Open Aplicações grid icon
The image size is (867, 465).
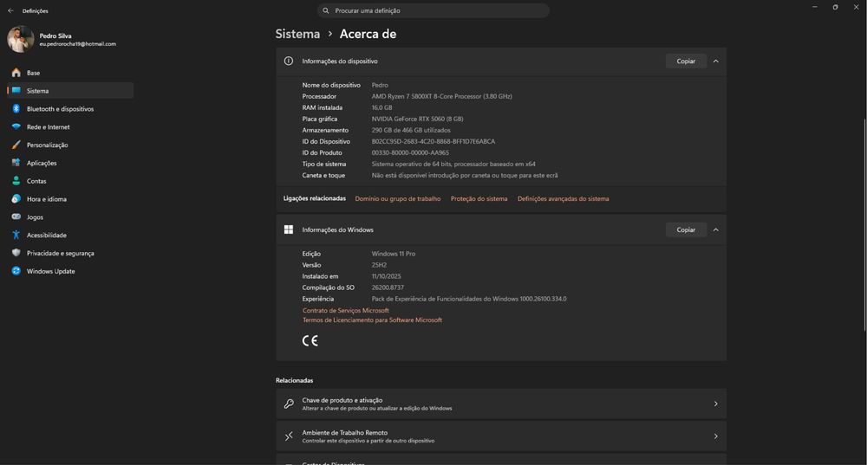(16, 163)
